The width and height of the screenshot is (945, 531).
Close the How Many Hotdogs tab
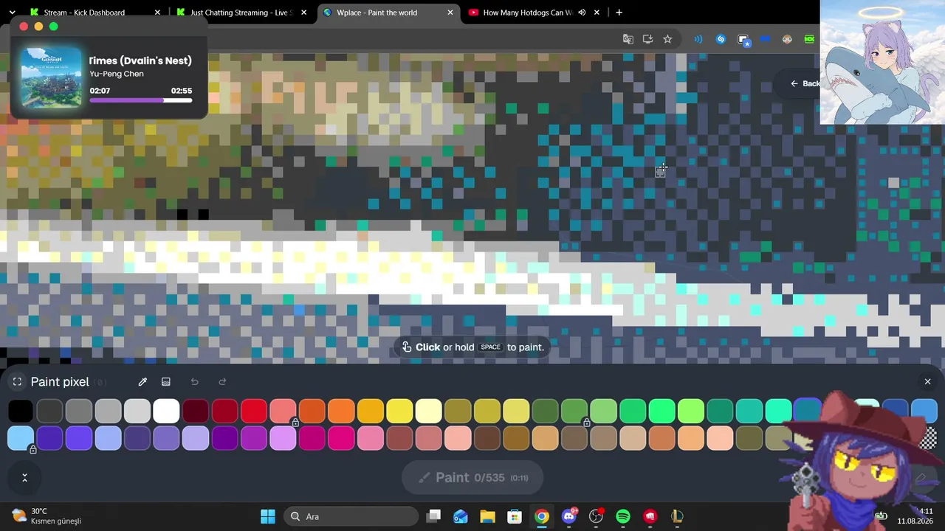pos(597,13)
